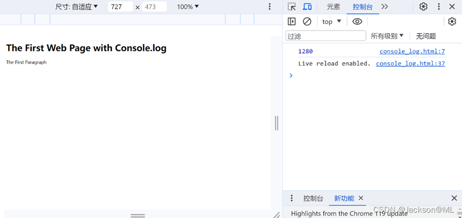Open the console_log.html:7 source link

[x=412, y=51]
